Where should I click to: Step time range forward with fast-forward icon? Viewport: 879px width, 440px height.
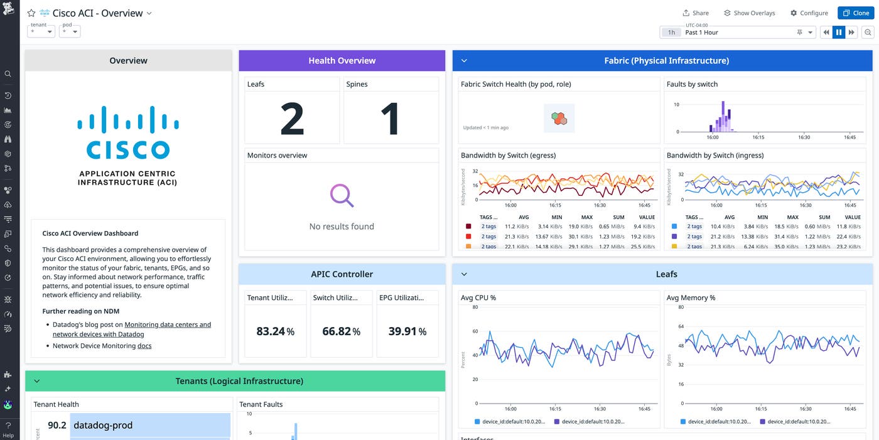coord(851,33)
